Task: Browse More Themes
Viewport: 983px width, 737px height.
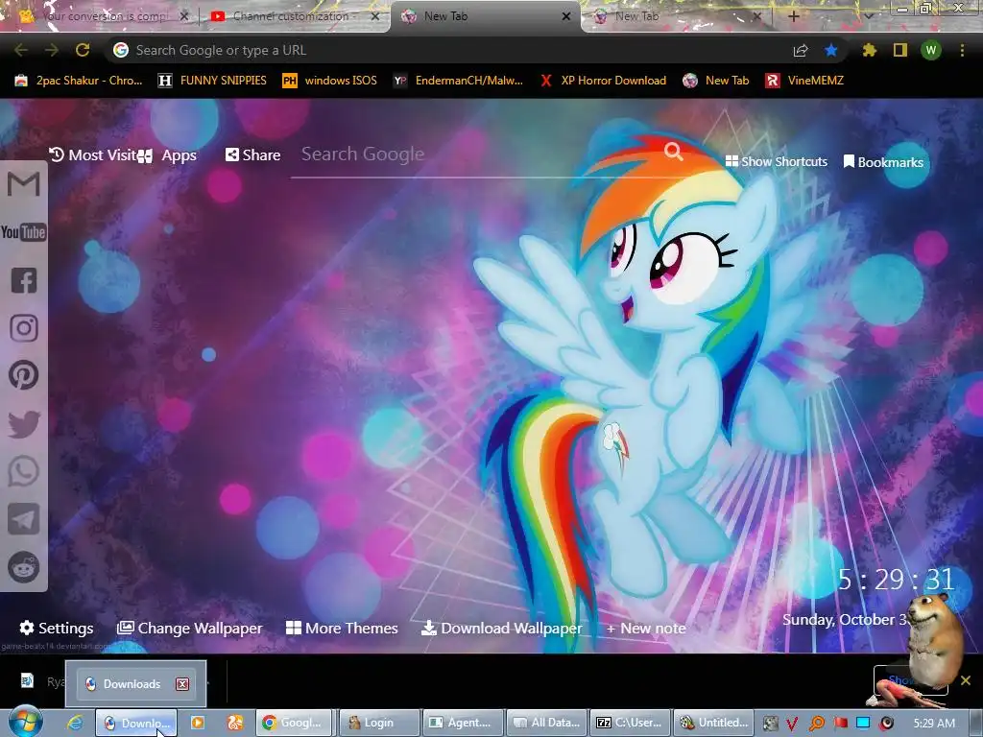Action: (342, 628)
